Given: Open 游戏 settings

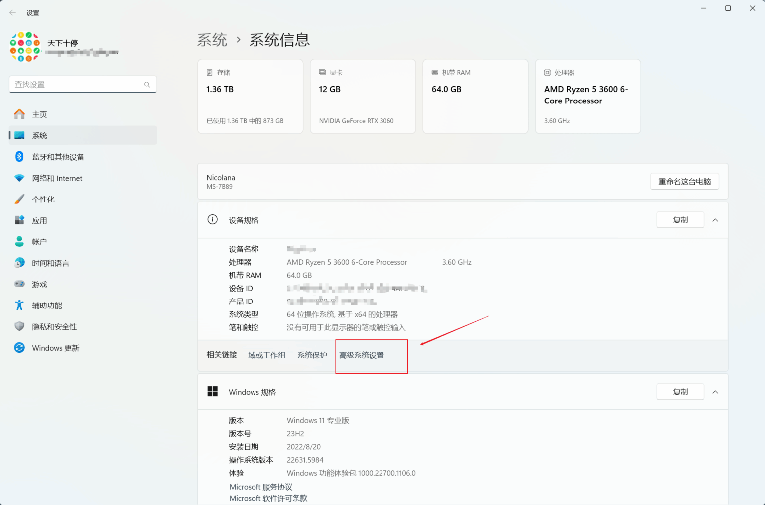Looking at the screenshot, I should [x=40, y=284].
